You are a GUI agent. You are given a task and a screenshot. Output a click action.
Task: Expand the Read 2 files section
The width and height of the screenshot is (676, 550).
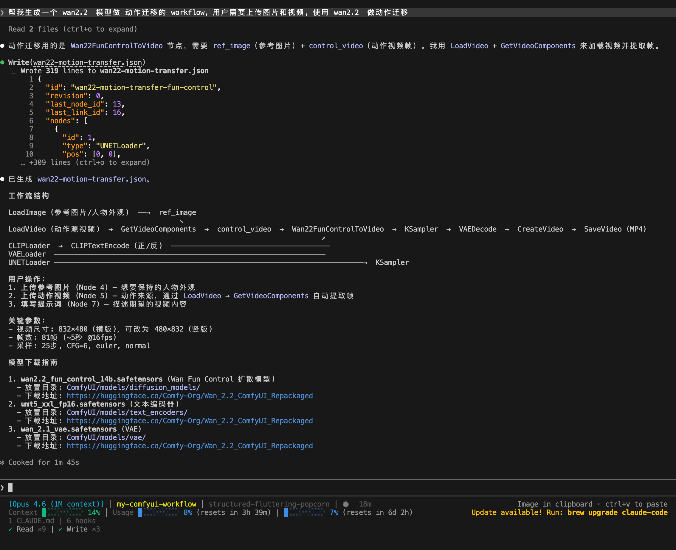[73, 29]
